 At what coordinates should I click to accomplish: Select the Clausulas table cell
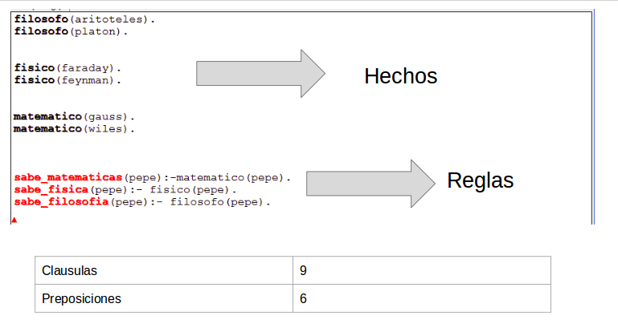(x=164, y=270)
